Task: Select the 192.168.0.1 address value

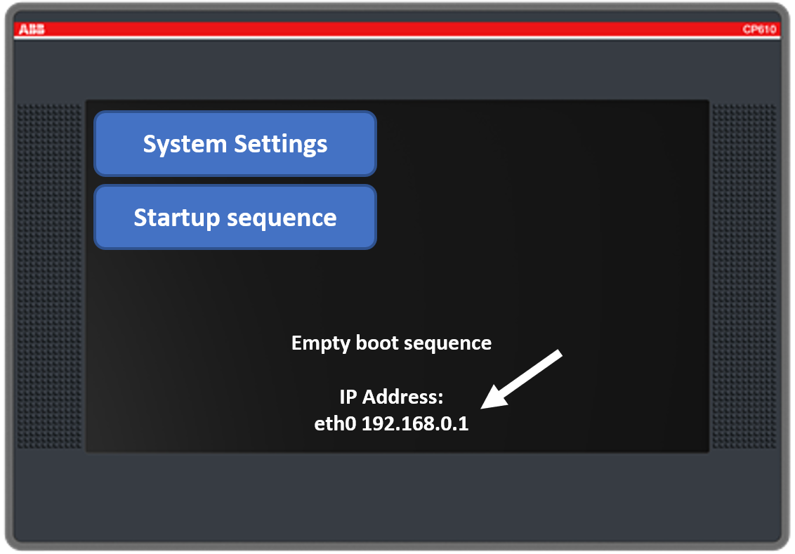Action: click(x=414, y=424)
